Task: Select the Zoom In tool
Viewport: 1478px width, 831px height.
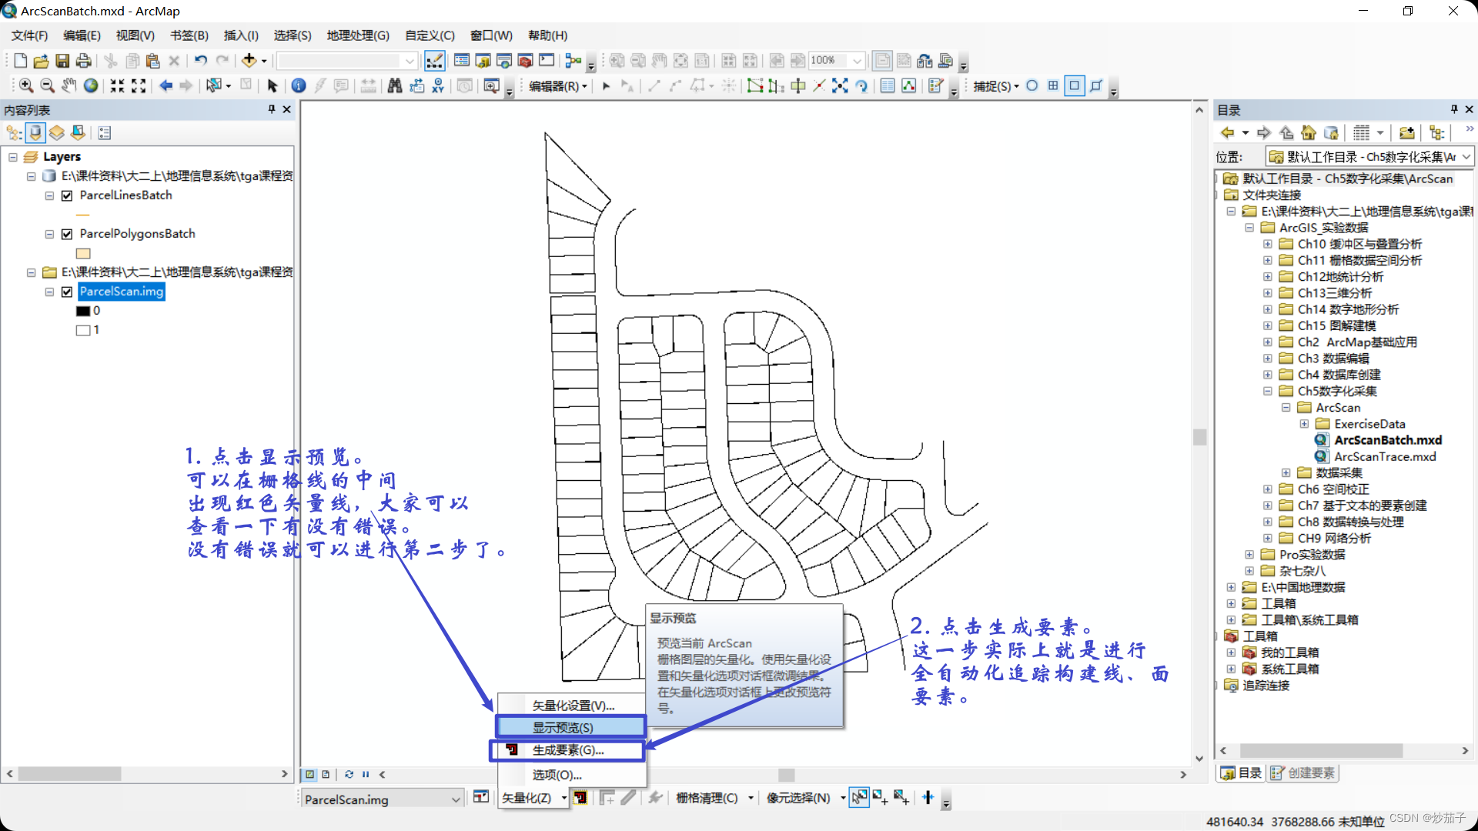Action: [26, 85]
